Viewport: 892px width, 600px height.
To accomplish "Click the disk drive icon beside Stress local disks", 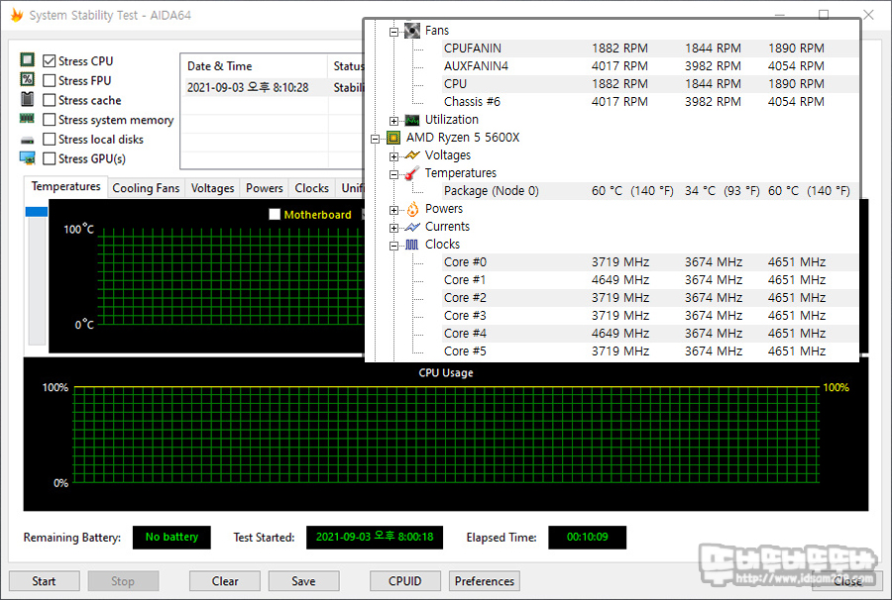I will point(28,140).
